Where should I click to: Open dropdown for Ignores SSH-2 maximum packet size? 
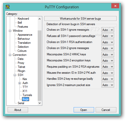click(x=108, y=85)
